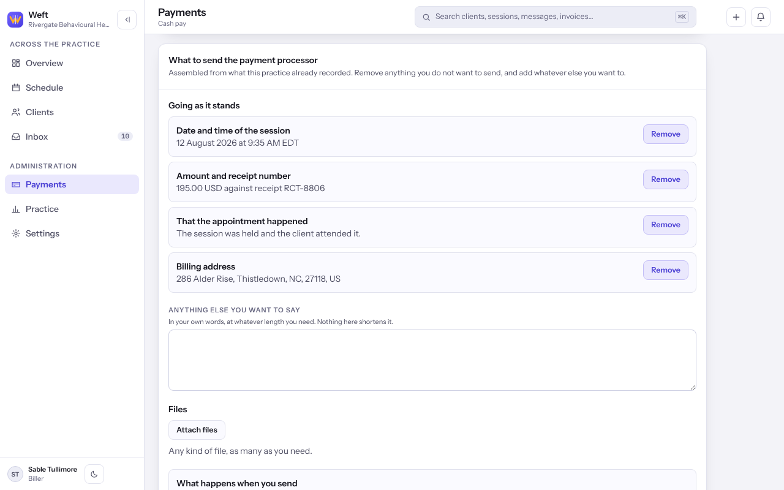
Task: Click the Sable Tullimore user name
Action: point(53,469)
